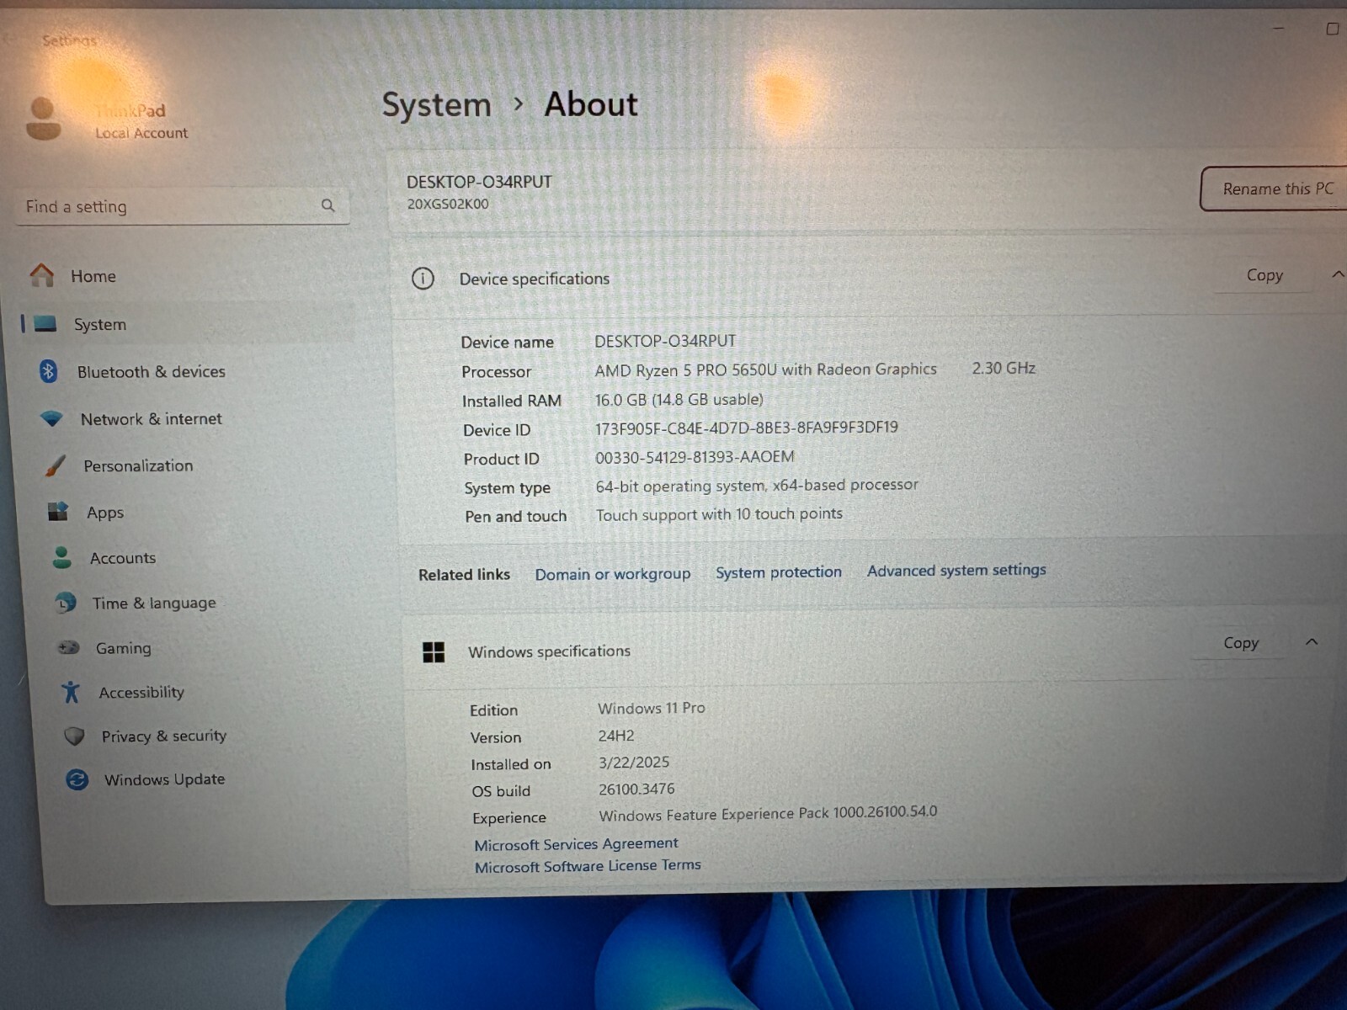Click System in the breadcrumb header

[436, 105]
